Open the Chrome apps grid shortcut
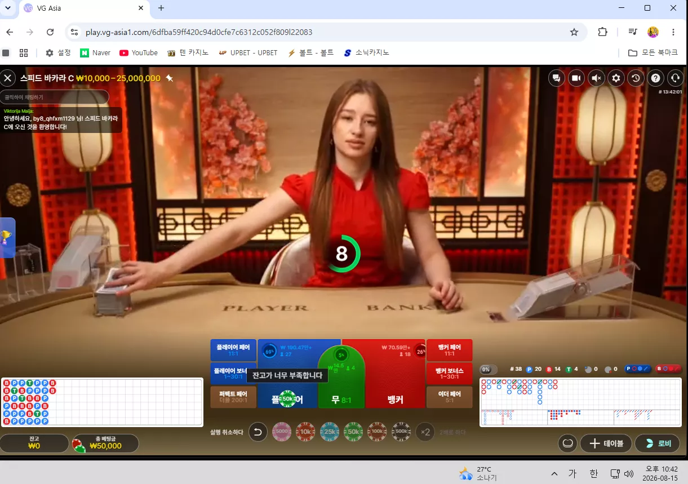This screenshot has height=484, width=688. 24,53
